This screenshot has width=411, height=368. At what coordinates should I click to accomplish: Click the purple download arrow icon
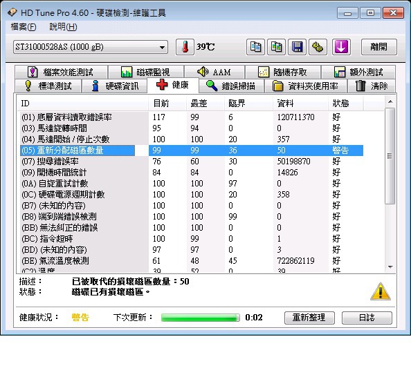pyautogui.click(x=341, y=47)
